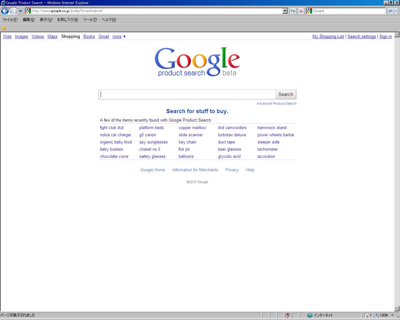
Task: Click 'nokia car charger' suggestion
Action: point(116,135)
